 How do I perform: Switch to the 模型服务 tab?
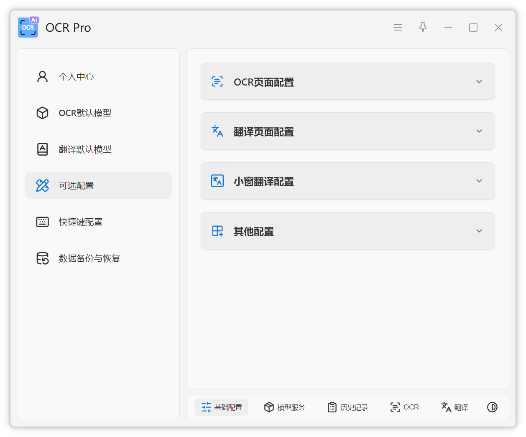[285, 407]
